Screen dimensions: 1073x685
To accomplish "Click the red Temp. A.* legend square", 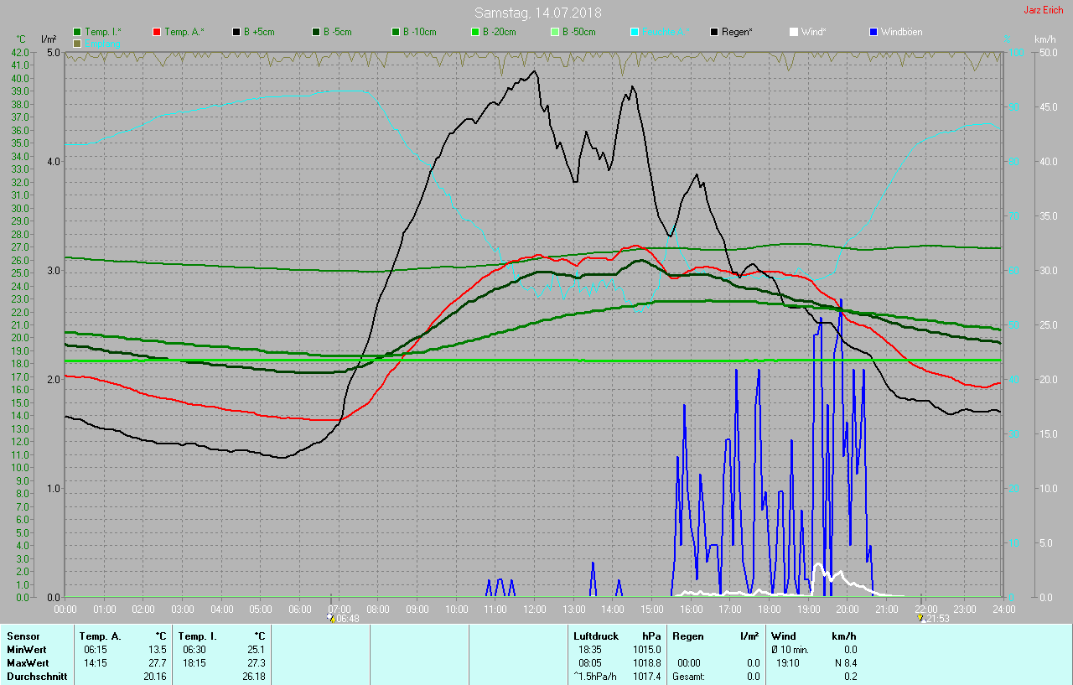I will click(157, 32).
